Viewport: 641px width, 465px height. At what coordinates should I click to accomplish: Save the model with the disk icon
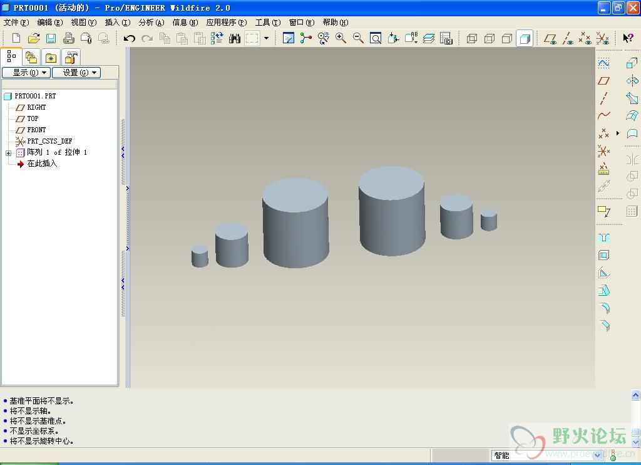[51, 38]
